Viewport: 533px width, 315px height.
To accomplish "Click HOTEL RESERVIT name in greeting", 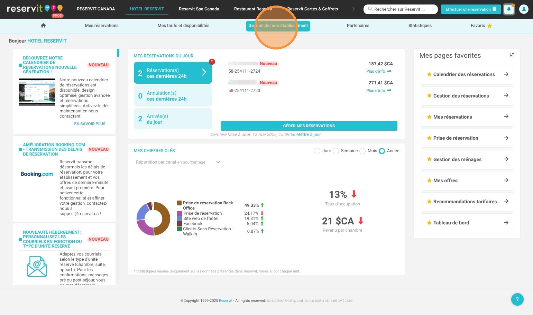I will [x=47, y=41].
